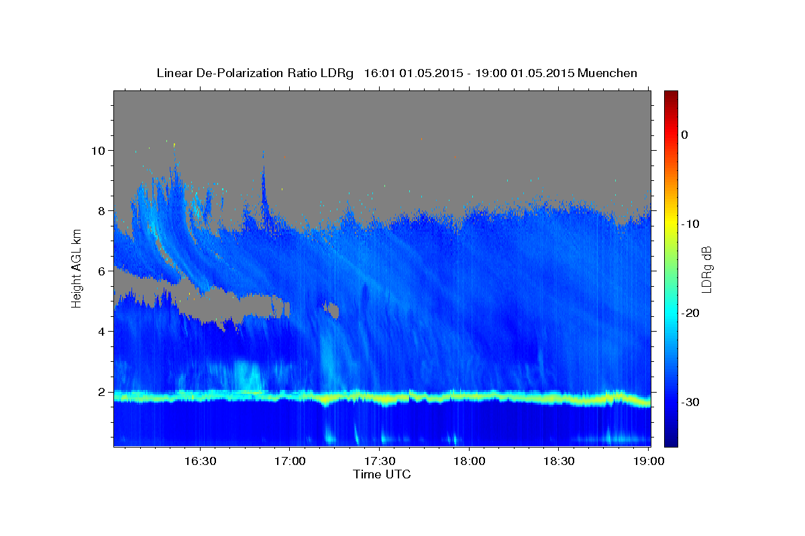Click the '17:30' time axis label

pos(380,462)
